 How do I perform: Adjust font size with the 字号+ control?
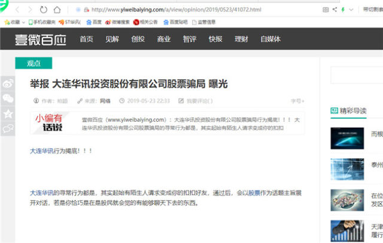coord(297,101)
